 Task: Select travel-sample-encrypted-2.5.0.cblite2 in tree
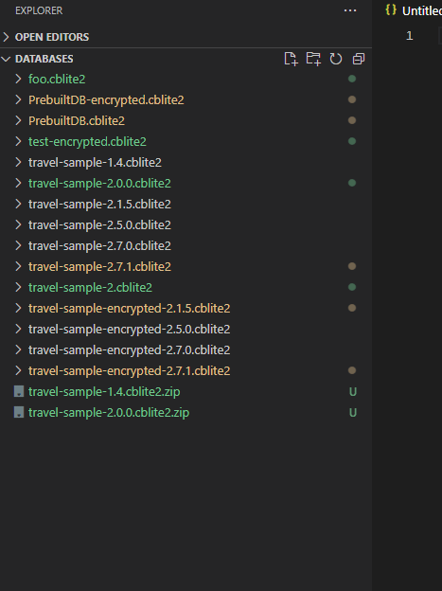[x=130, y=330]
